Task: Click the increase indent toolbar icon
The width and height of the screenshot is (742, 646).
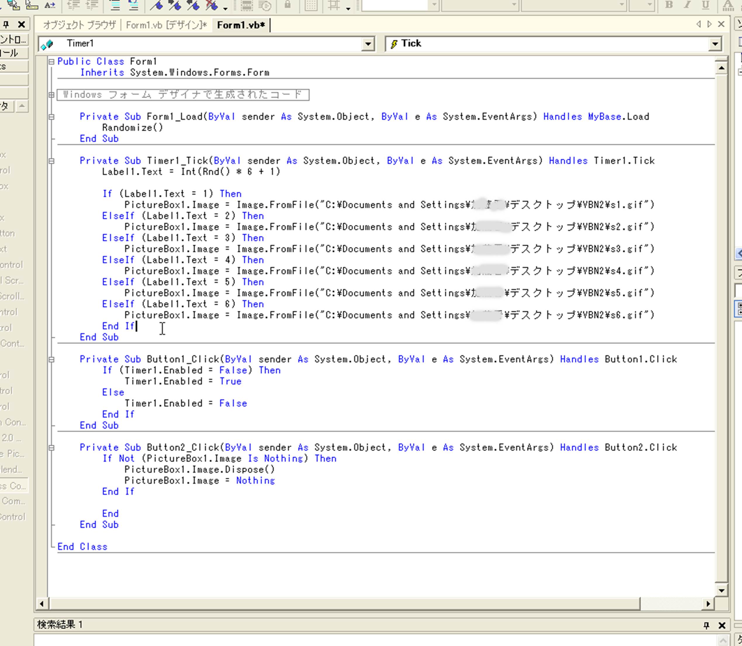Action: point(92,5)
